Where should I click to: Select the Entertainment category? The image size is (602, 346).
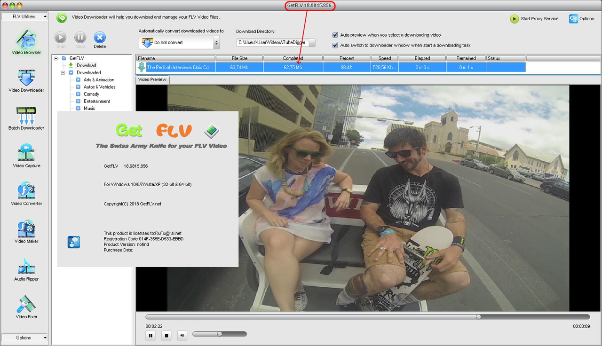97,101
